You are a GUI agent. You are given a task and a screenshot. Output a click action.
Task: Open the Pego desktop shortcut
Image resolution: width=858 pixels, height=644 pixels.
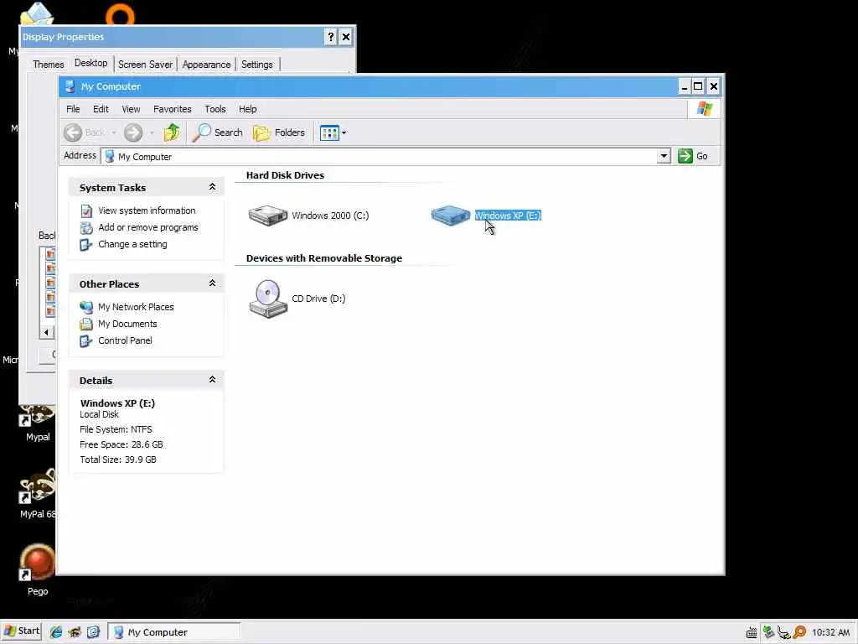37,569
